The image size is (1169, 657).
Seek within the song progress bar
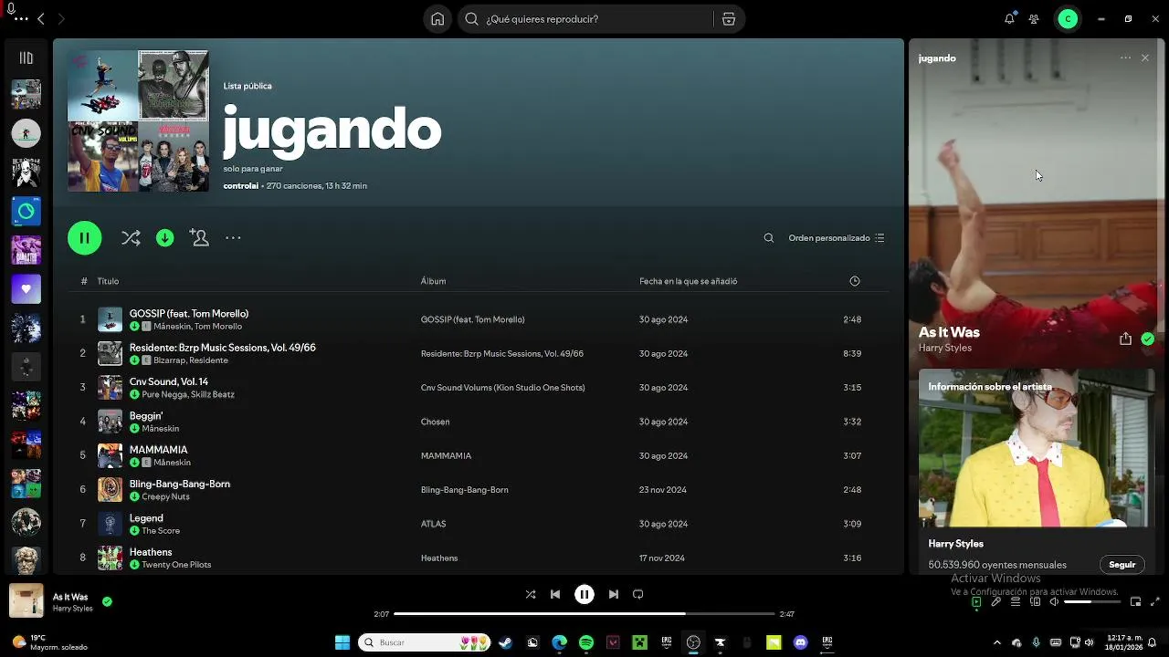click(584, 614)
